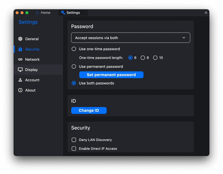Click the Set permanent password button
Viewport: 223px width, 174px height.
coord(111,75)
